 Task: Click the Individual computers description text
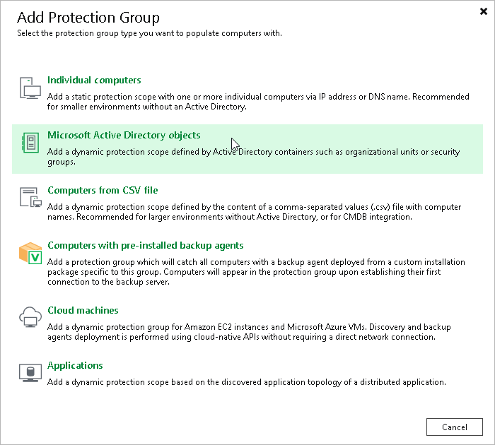[x=258, y=102]
